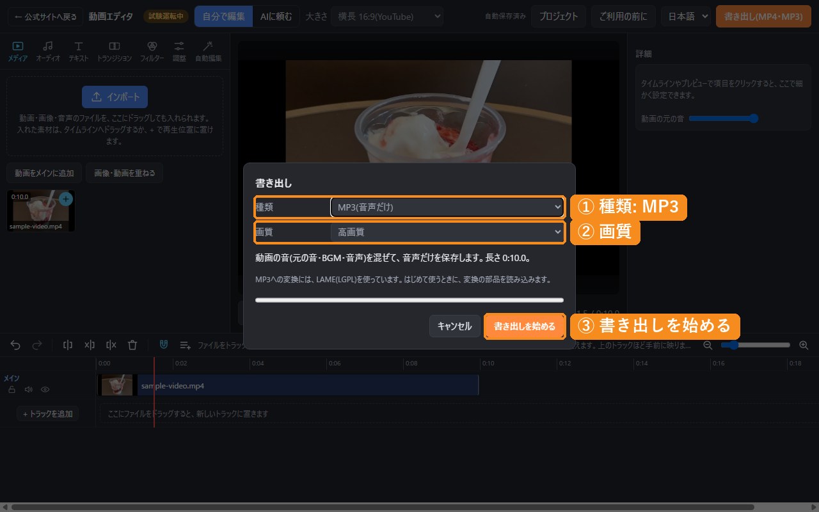
Task: Adjust the 動画の元の音 volume slider
Action: click(723, 118)
